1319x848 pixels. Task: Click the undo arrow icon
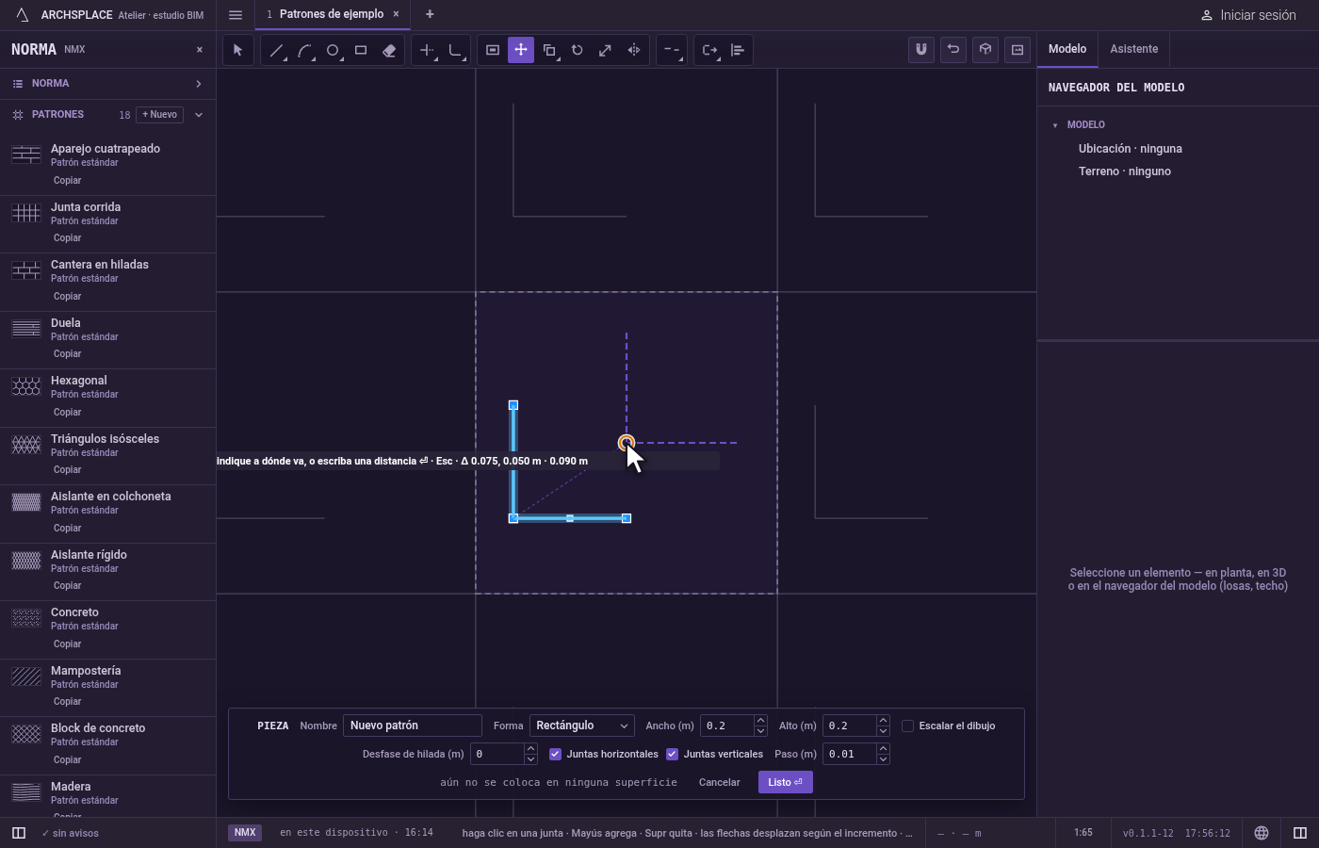click(x=953, y=50)
